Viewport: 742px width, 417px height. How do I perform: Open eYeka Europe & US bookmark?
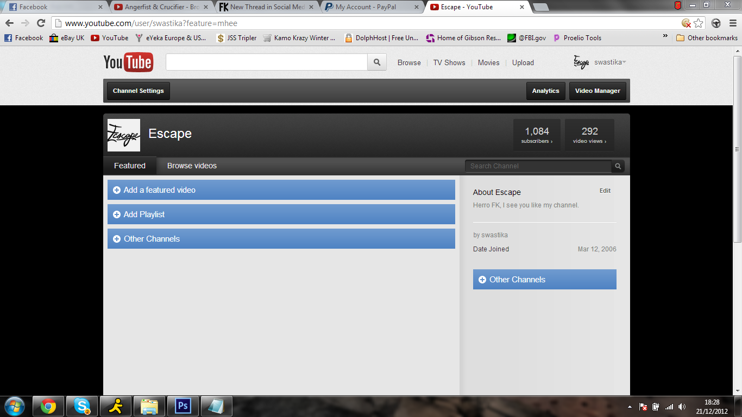point(171,38)
